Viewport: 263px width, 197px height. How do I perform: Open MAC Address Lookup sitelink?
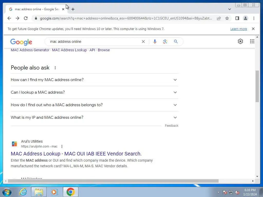69,50
